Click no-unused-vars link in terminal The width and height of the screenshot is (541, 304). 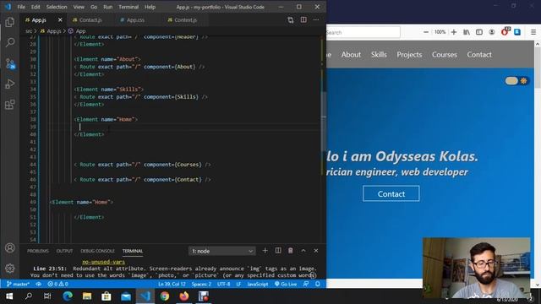pos(103,262)
